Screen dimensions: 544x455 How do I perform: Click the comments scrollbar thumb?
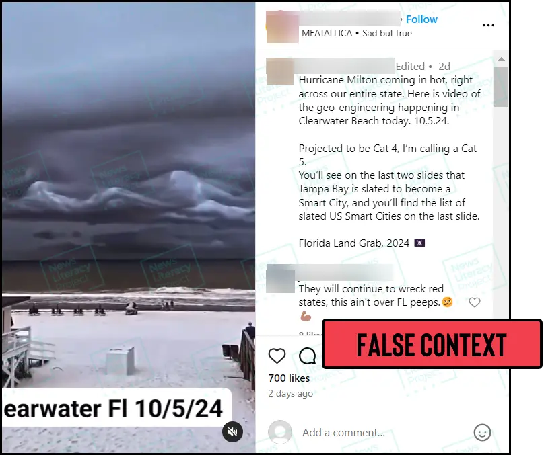pyautogui.click(x=501, y=87)
